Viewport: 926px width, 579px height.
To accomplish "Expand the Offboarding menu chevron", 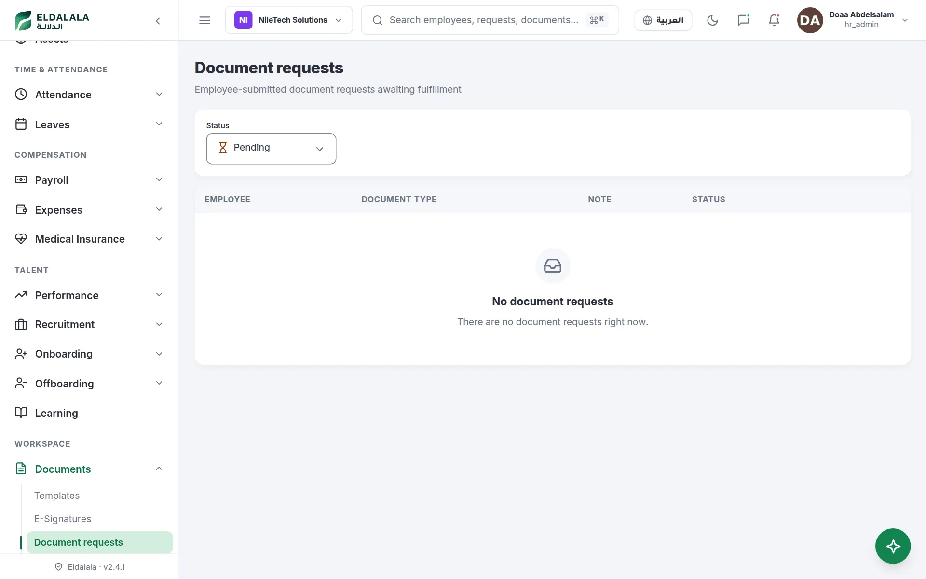I will click(x=159, y=383).
